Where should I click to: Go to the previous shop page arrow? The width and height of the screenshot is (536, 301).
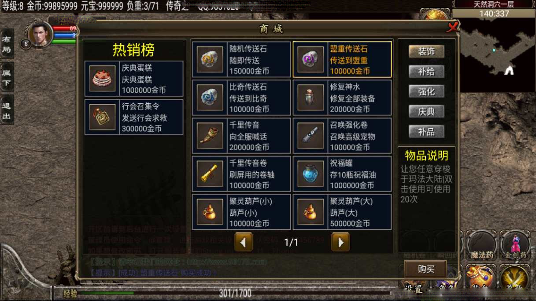click(244, 242)
